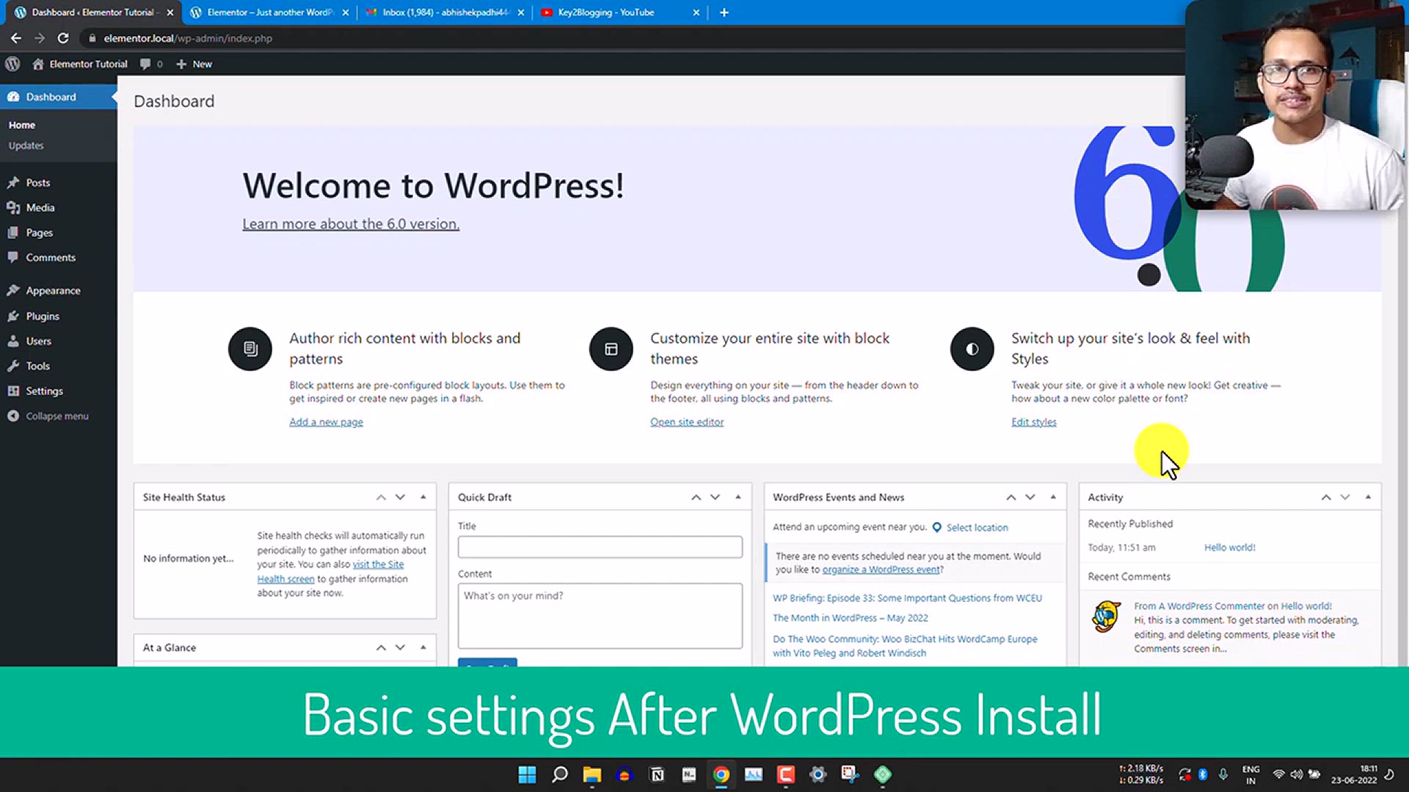Move the Activity panel up
The height and width of the screenshot is (792, 1409).
1325,497
